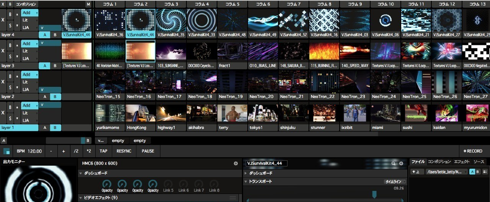Open the clip panel gear icon
490x202 pixels.
[401, 163]
